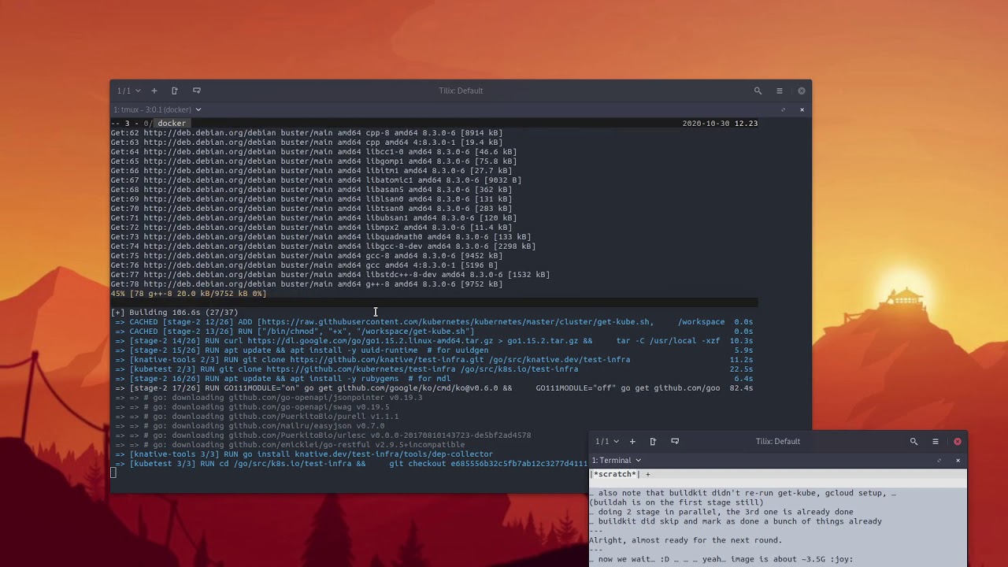Click the 'Tilix: Default' title of docker window
Image resolution: width=1008 pixels, height=567 pixels.
pos(461,91)
